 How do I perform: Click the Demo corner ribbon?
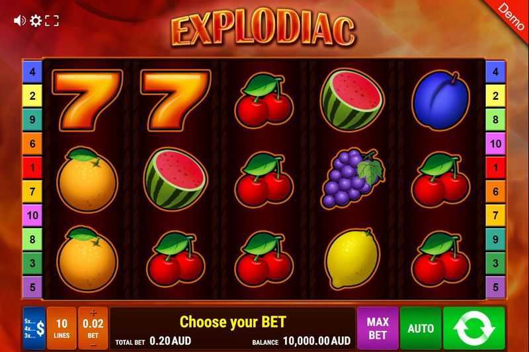point(510,16)
